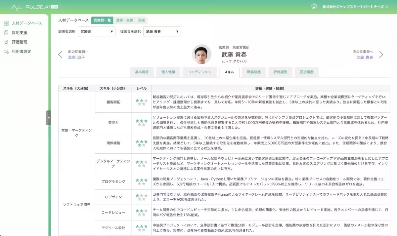
Task: Open the 評価履歴 tab
Action: pyautogui.click(x=280, y=72)
